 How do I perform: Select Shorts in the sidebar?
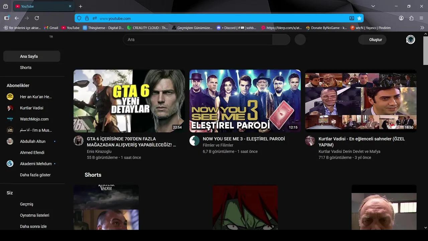click(x=32, y=68)
